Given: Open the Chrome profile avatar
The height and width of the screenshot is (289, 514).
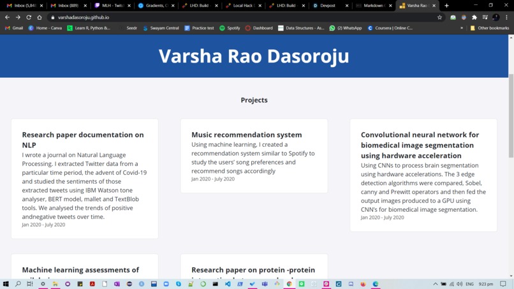Looking at the screenshot, I should coord(496,17).
